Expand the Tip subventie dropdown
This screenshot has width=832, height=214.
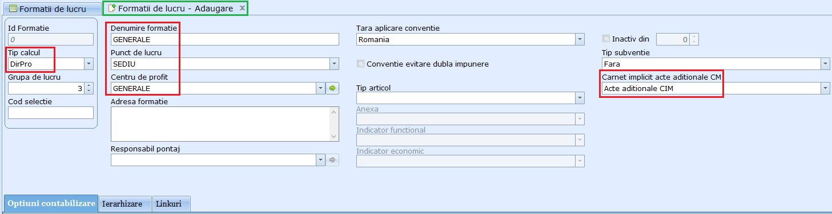(x=825, y=64)
